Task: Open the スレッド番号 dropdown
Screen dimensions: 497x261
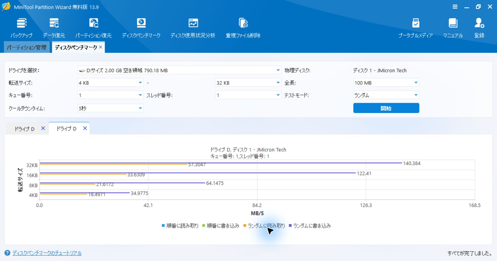Action: click(x=248, y=95)
